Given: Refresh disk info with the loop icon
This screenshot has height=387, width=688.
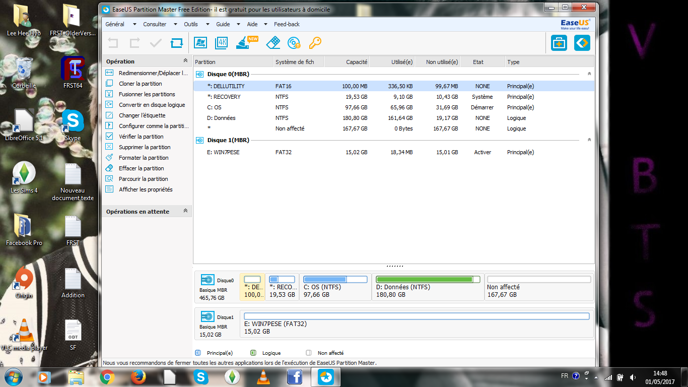Looking at the screenshot, I should 177,43.
